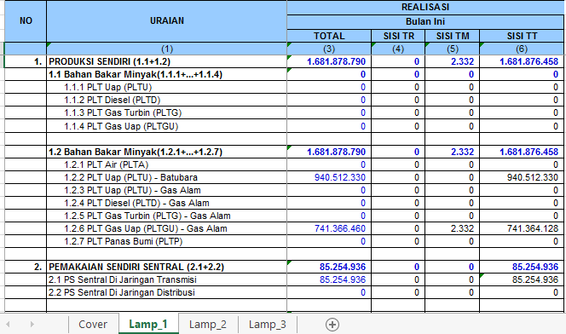Image resolution: width=566 pixels, height=334 pixels.
Task: Open the Lamp_2 sheet tab
Action: (208, 325)
